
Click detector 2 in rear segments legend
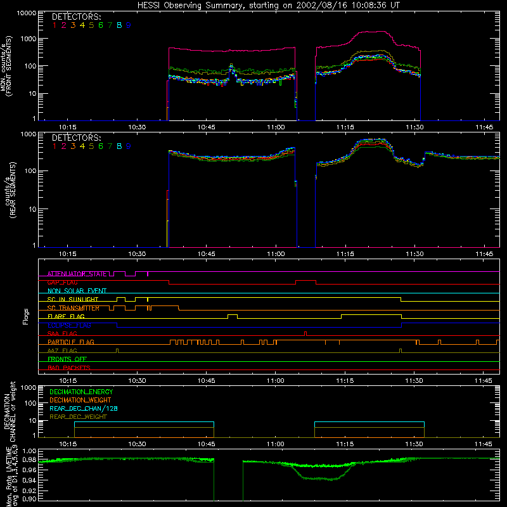pyautogui.click(x=64, y=146)
